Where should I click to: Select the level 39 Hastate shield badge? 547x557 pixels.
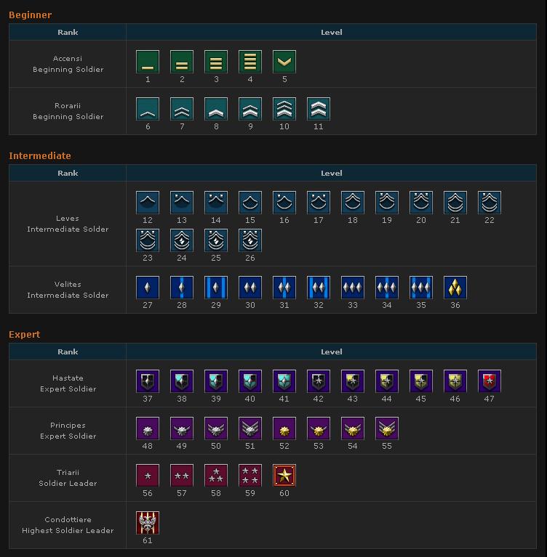pos(216,381)
